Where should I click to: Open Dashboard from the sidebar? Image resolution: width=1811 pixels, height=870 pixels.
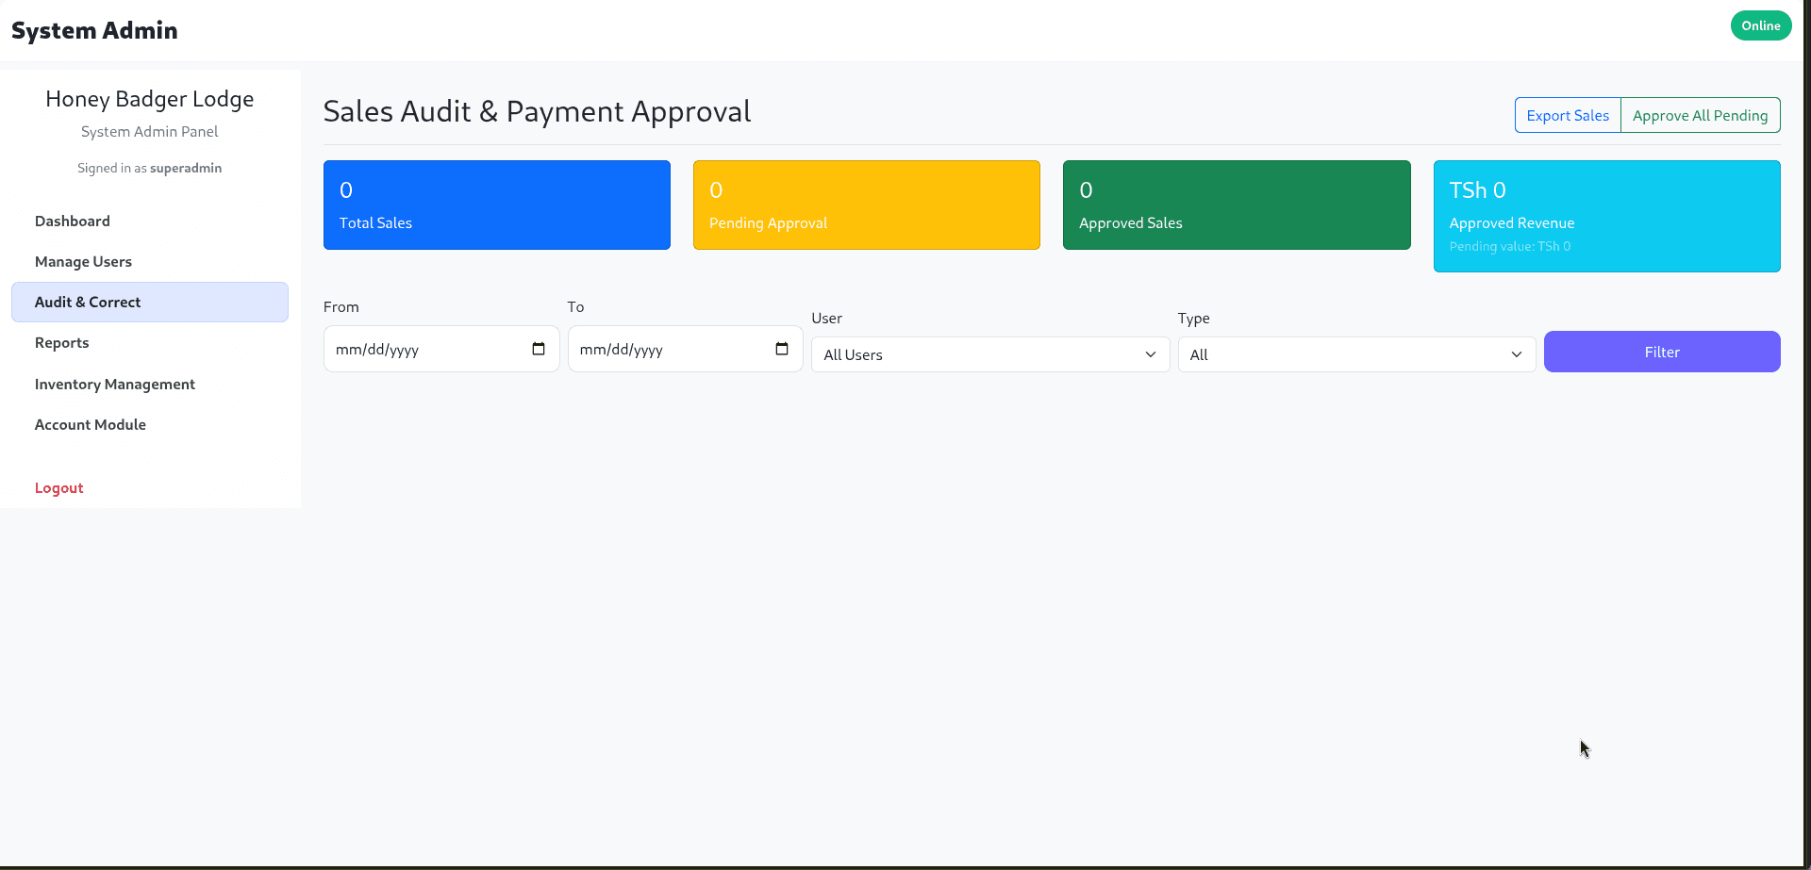click(x=73, y=221)
